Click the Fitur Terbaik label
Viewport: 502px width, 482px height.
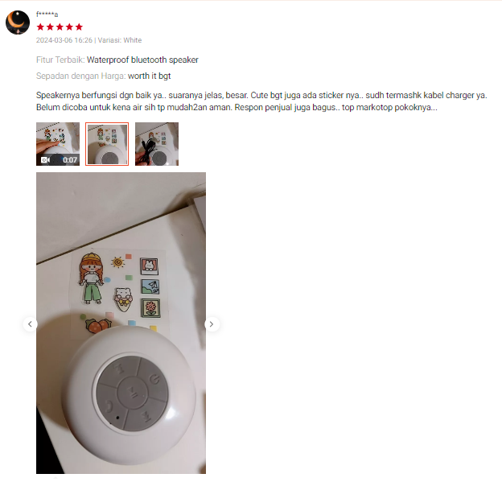point(60,60)
